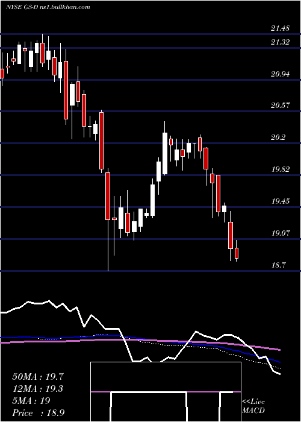Click the MACD indicator box outline
Screen dimensions: 301x422
(166, 392)
